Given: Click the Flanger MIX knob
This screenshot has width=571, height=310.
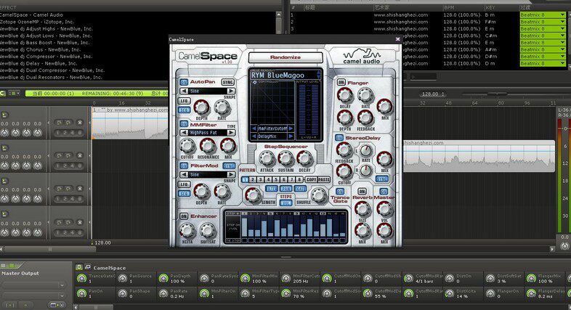Looking at the screenshot, I should pos(384,107).
